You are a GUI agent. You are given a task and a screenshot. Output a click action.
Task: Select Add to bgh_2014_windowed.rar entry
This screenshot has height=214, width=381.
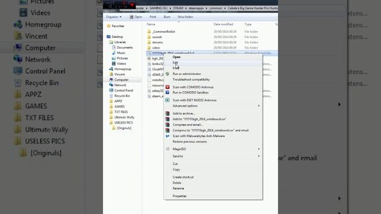199,119
